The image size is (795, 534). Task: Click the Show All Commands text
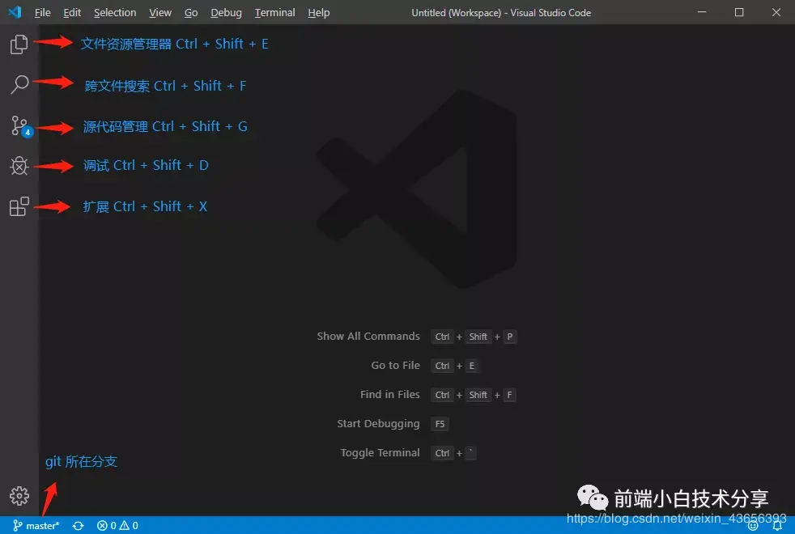click(x=368, y=337)
